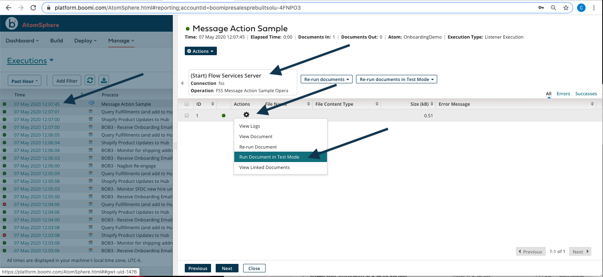The height and width of the screenshot is (277, 603).
Task: Click site lock icon in address bar
Action: tap(48, 8)
